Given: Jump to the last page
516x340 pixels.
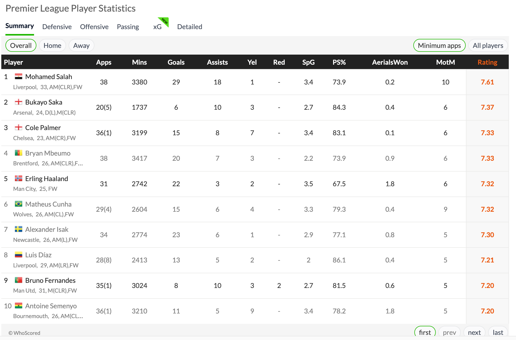Looking at the screenshot, I should 498,332.
